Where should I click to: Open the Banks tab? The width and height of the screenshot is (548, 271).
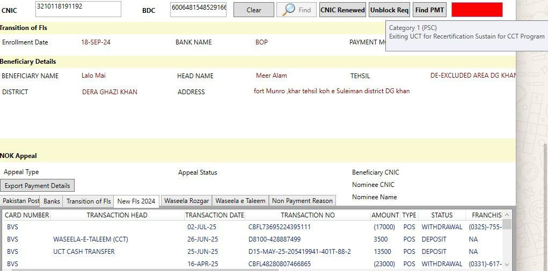point(52,201)
